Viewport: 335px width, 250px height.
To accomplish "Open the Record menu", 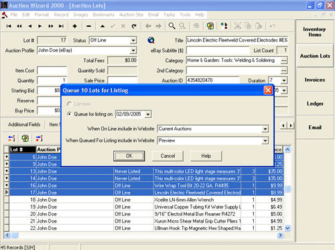I will pos(61,15).
